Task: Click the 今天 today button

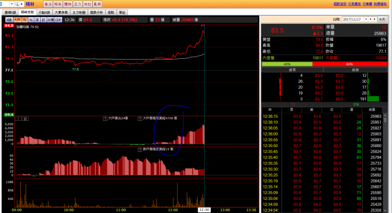Action: (x=382, y=19)
